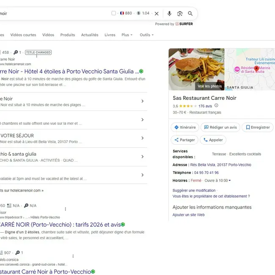This screenshot has width=275, height=275.
Task: Click the magnifying glass search button
Action: [x=190, y=14]
